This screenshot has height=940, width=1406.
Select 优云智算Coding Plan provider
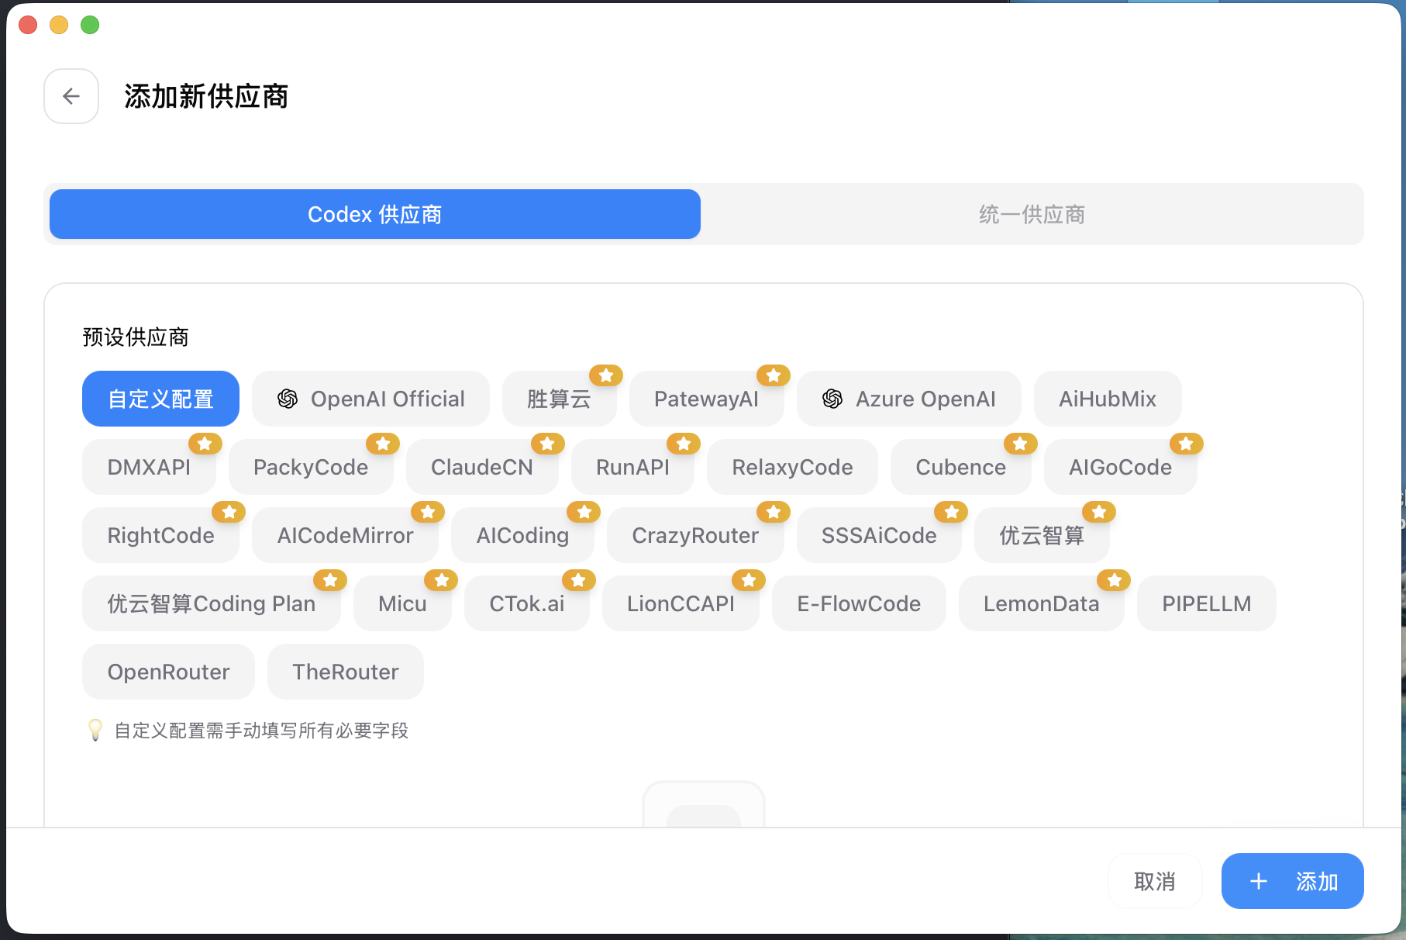tap(212, 603)
